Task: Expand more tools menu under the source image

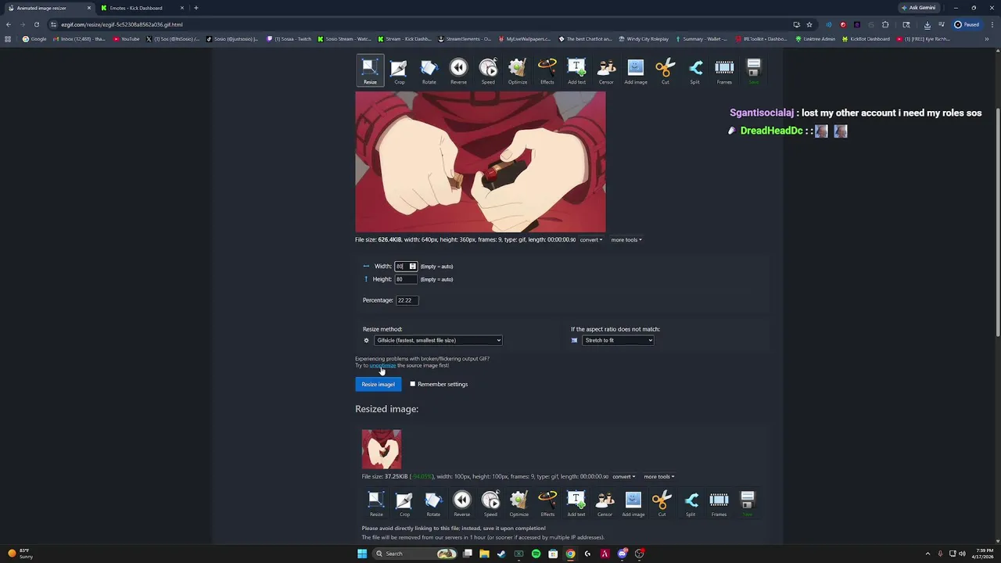Action: pyautogui.click(x=626, y=240)
